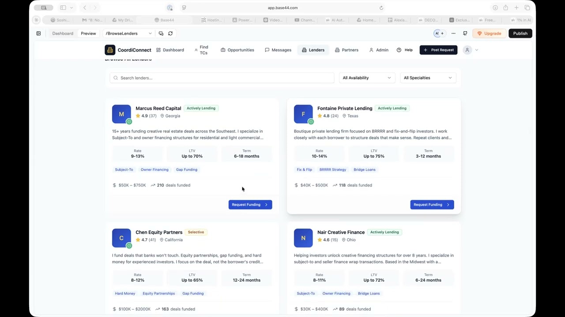565x317 pixels.
Task: Open the Partners page
Action: [347, 50]
